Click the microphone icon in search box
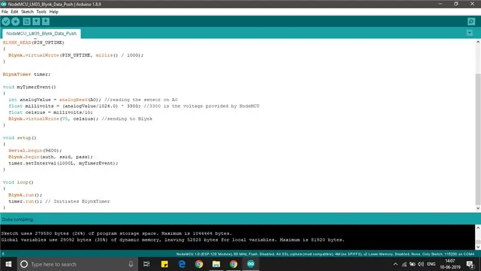Image resolution: width=481 pixels, height=271 pixels. 130,264
